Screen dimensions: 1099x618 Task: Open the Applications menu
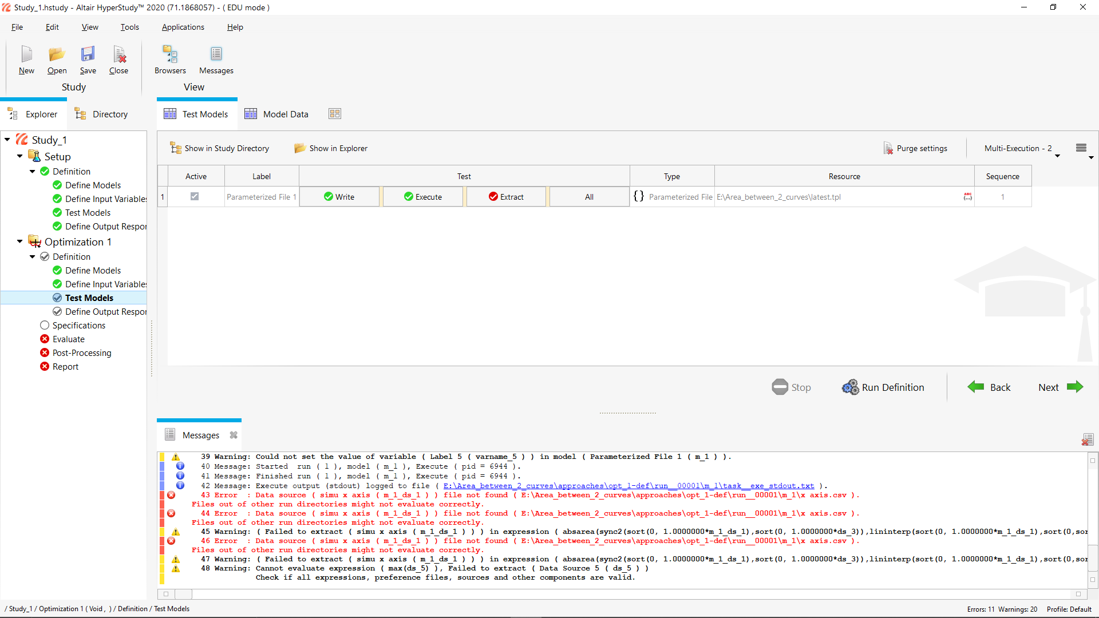click(183, 27)
